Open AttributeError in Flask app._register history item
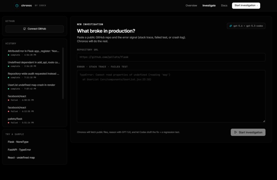The height and width of the screenshot is (180, 277). coord(34,53)
